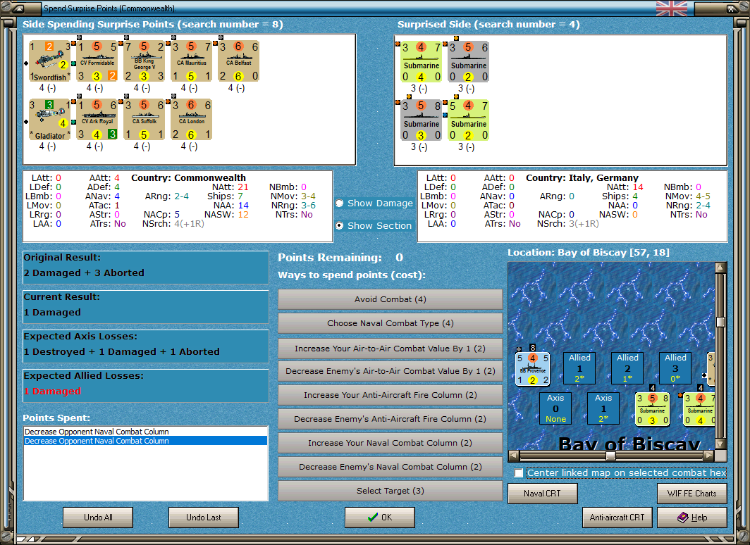Image resolution: width=750 pixels, height=545 pixels.
Task: Click the map's vertical scrollbar up arrow
Action: point(721,267)
